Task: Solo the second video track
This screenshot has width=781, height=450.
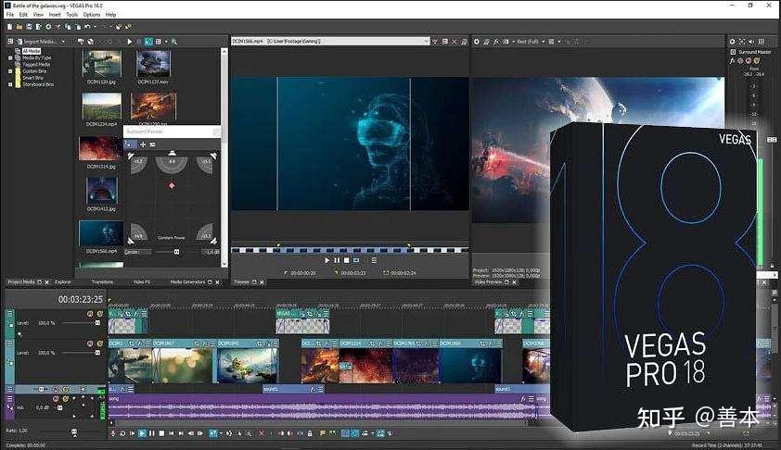Action: tap(99, 344)
